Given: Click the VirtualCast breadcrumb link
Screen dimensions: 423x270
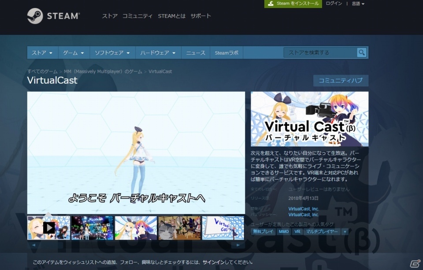Looking at the screenshot, I should coord(160,71).
